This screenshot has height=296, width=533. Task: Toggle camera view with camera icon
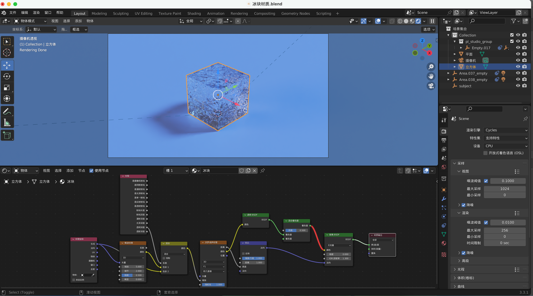tap(431, 86)
